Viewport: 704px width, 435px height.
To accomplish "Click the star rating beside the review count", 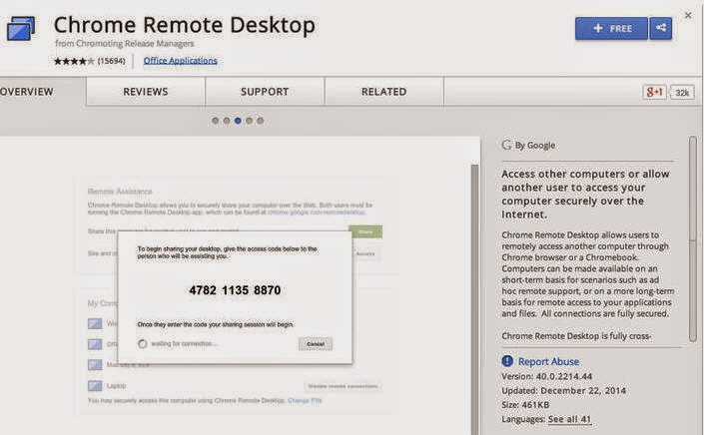I will 74,61.
